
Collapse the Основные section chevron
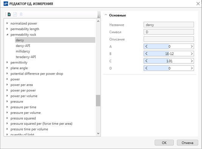pyautogui.click(x=106, y=15)
